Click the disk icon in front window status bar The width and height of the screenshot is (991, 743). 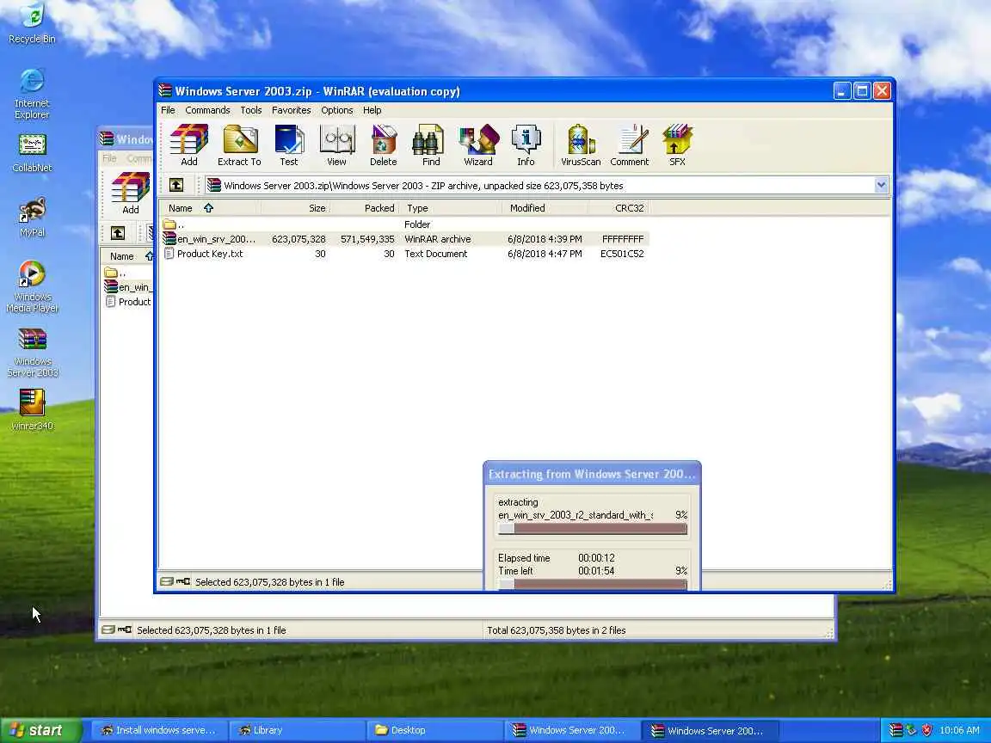pyautogui.click(x=166, y=581)
